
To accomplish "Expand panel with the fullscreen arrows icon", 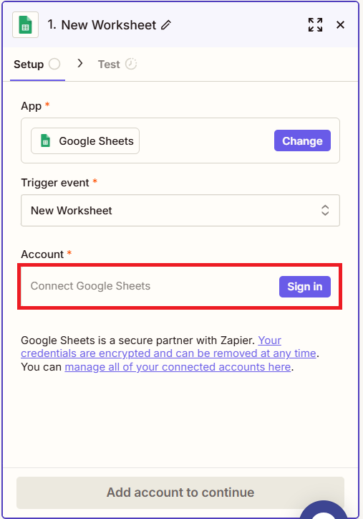I will 315,25.
